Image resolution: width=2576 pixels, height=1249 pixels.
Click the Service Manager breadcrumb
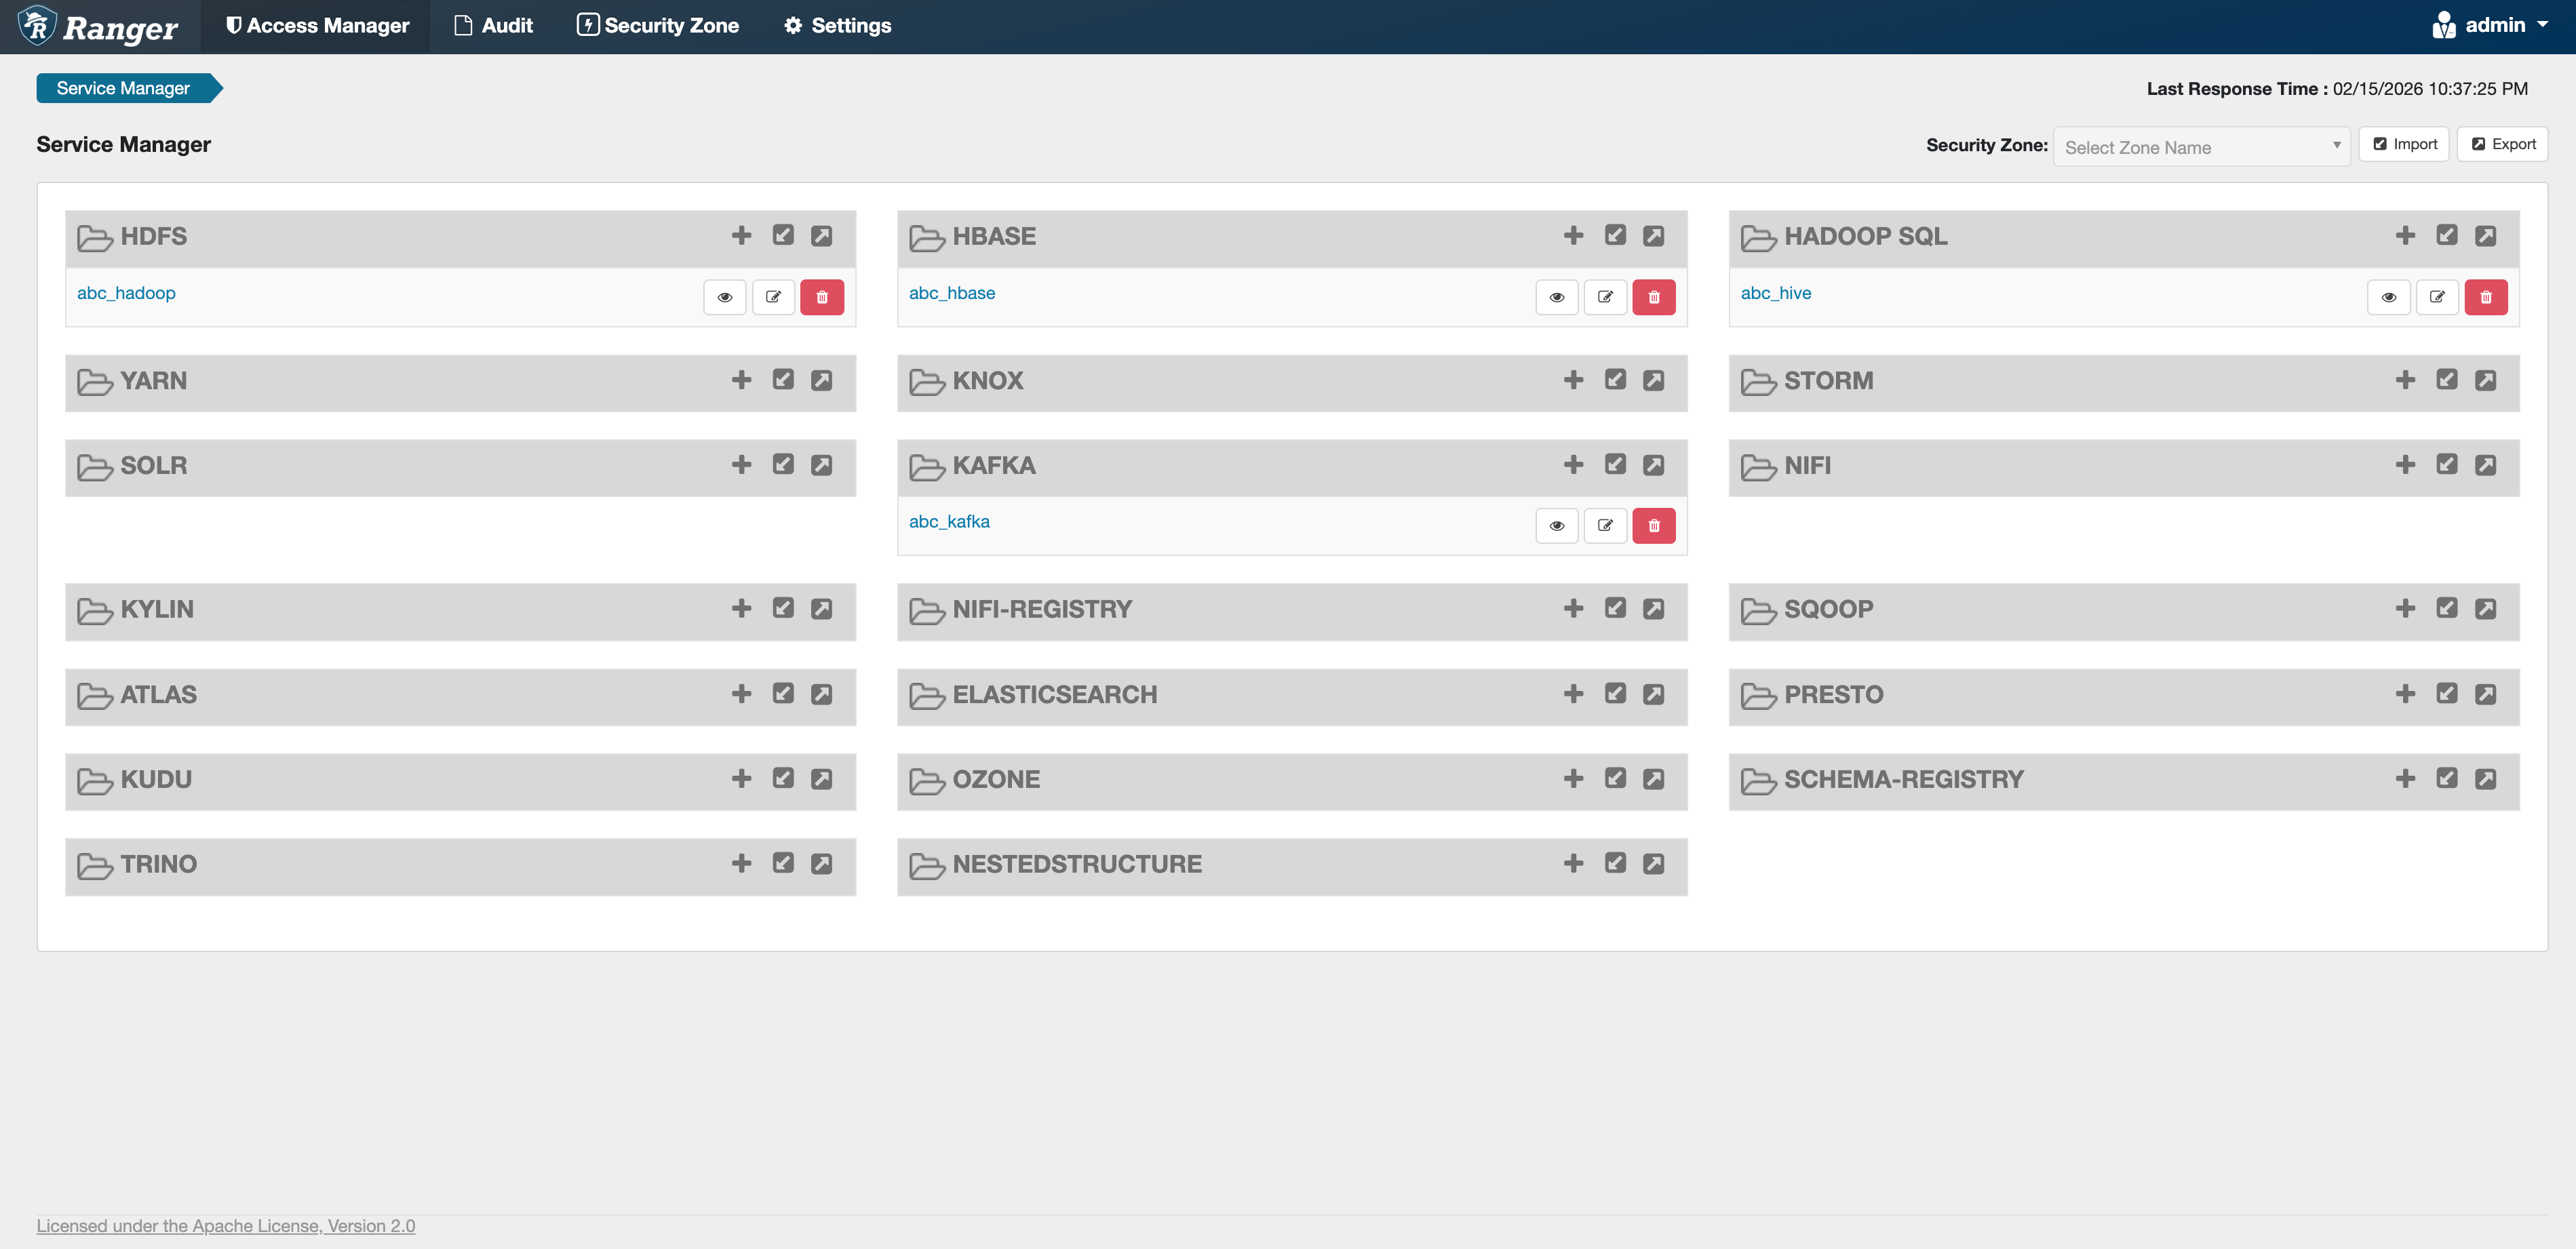coord(123,88)
